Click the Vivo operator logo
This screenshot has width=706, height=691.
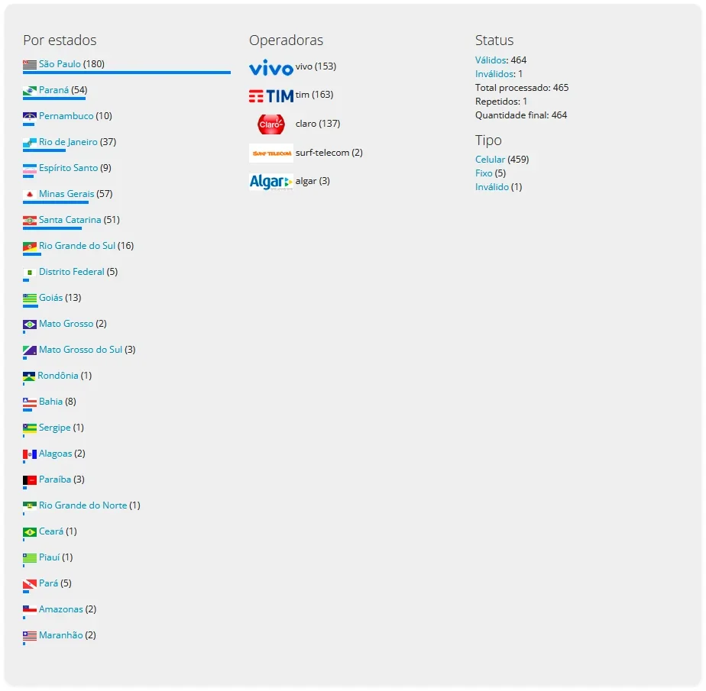[x=271, y=67]
